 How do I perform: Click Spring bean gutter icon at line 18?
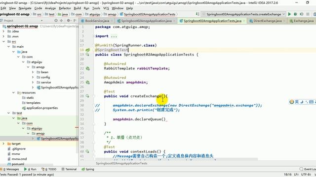point(87,50)
